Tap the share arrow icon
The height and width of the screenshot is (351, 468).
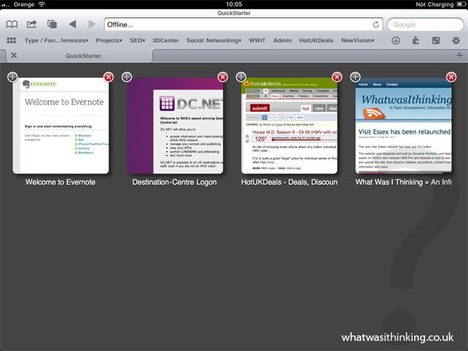click(x=32, y=24)
